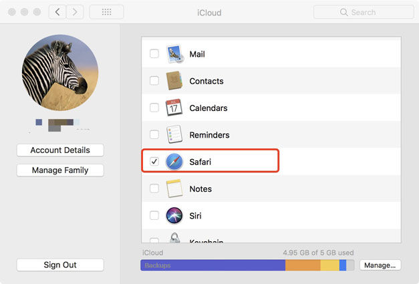Tick the Calendars checkbox
Screen dimensions: 419x284
154,108
